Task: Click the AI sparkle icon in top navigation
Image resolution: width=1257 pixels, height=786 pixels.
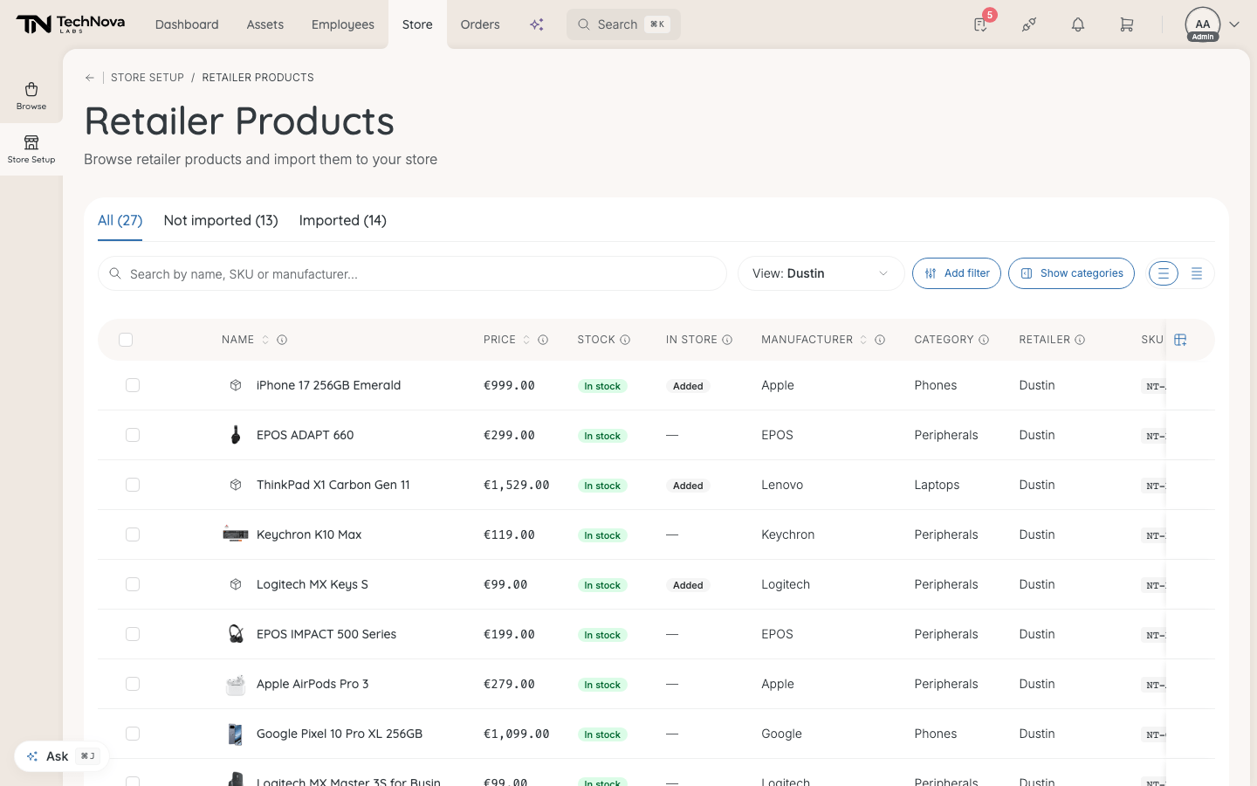Action: (537, 24)
